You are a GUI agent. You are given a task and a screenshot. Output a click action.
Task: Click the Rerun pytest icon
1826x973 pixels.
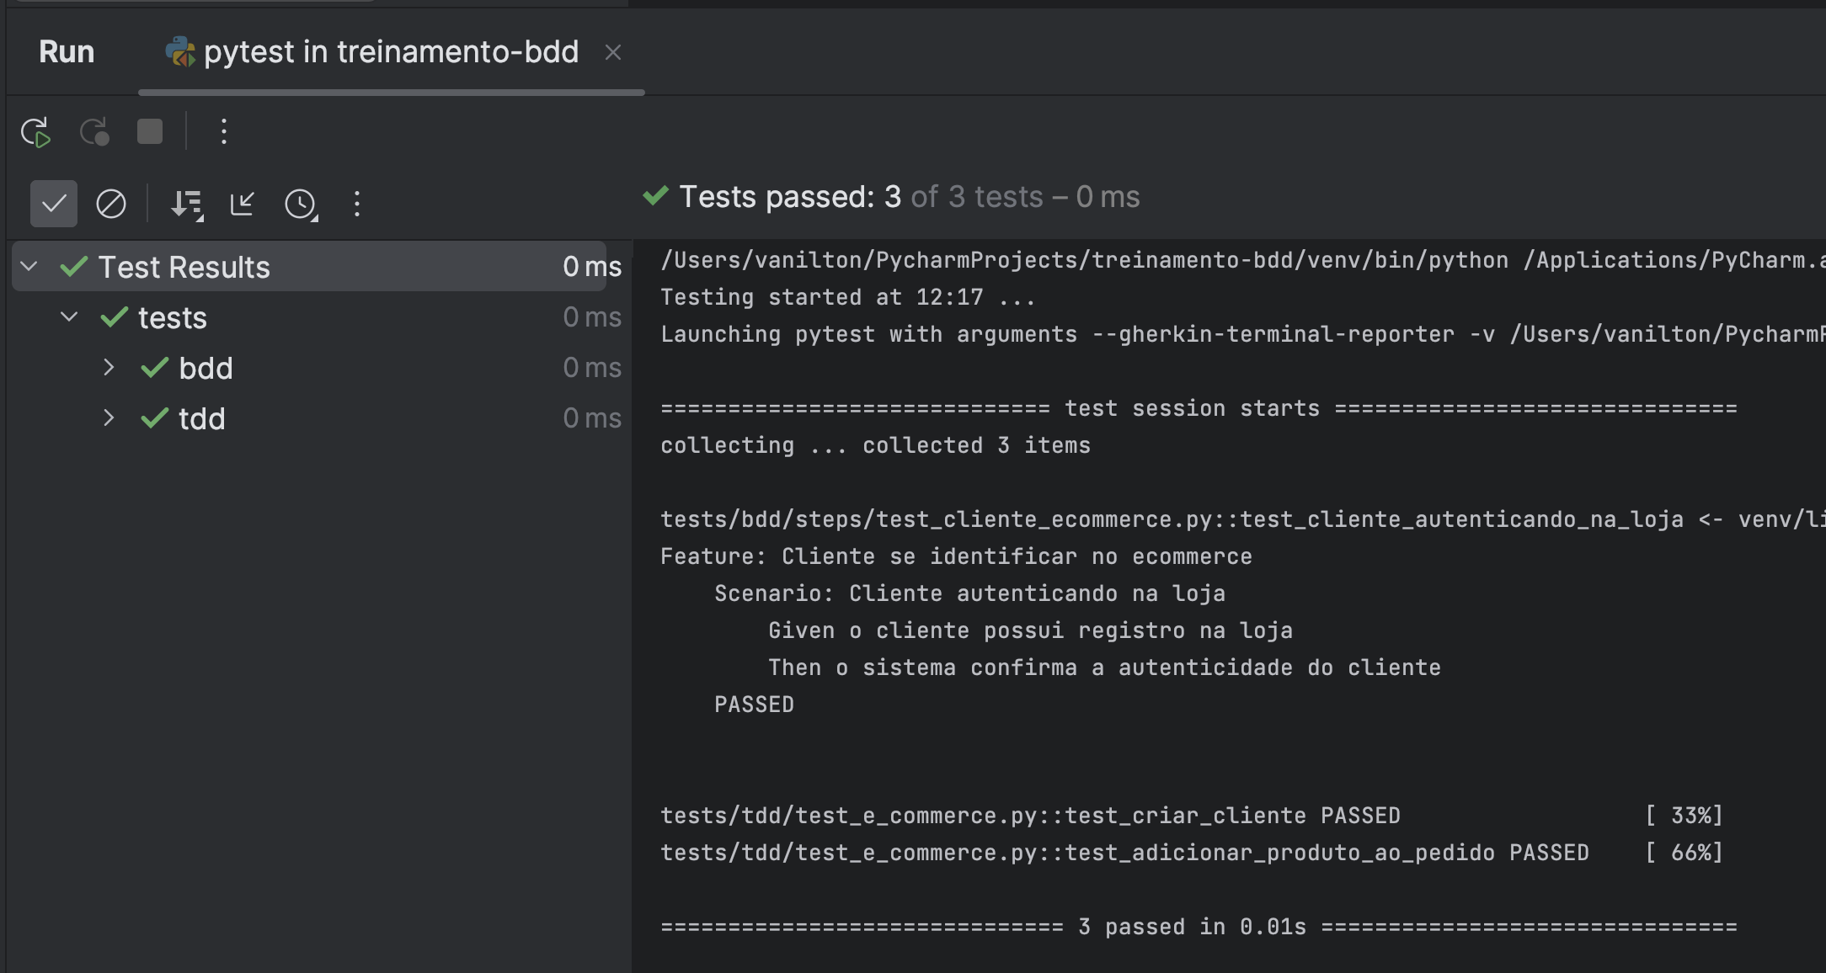pos(35,132)
